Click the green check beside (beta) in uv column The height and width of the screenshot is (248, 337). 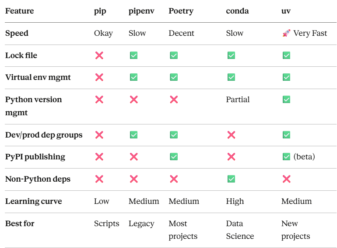(x=287, y=157)
